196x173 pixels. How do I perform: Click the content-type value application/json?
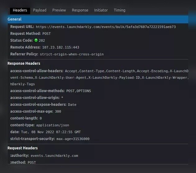tap(52, 125)
